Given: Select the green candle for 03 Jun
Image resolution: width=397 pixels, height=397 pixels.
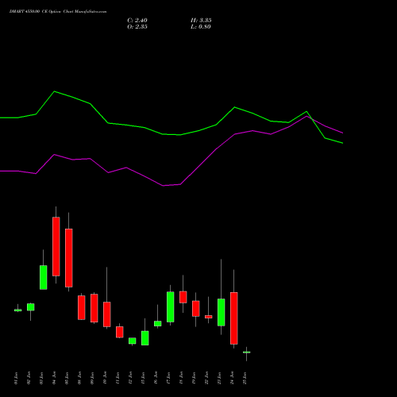Looking at the screenshot, I should pos(44,277).
